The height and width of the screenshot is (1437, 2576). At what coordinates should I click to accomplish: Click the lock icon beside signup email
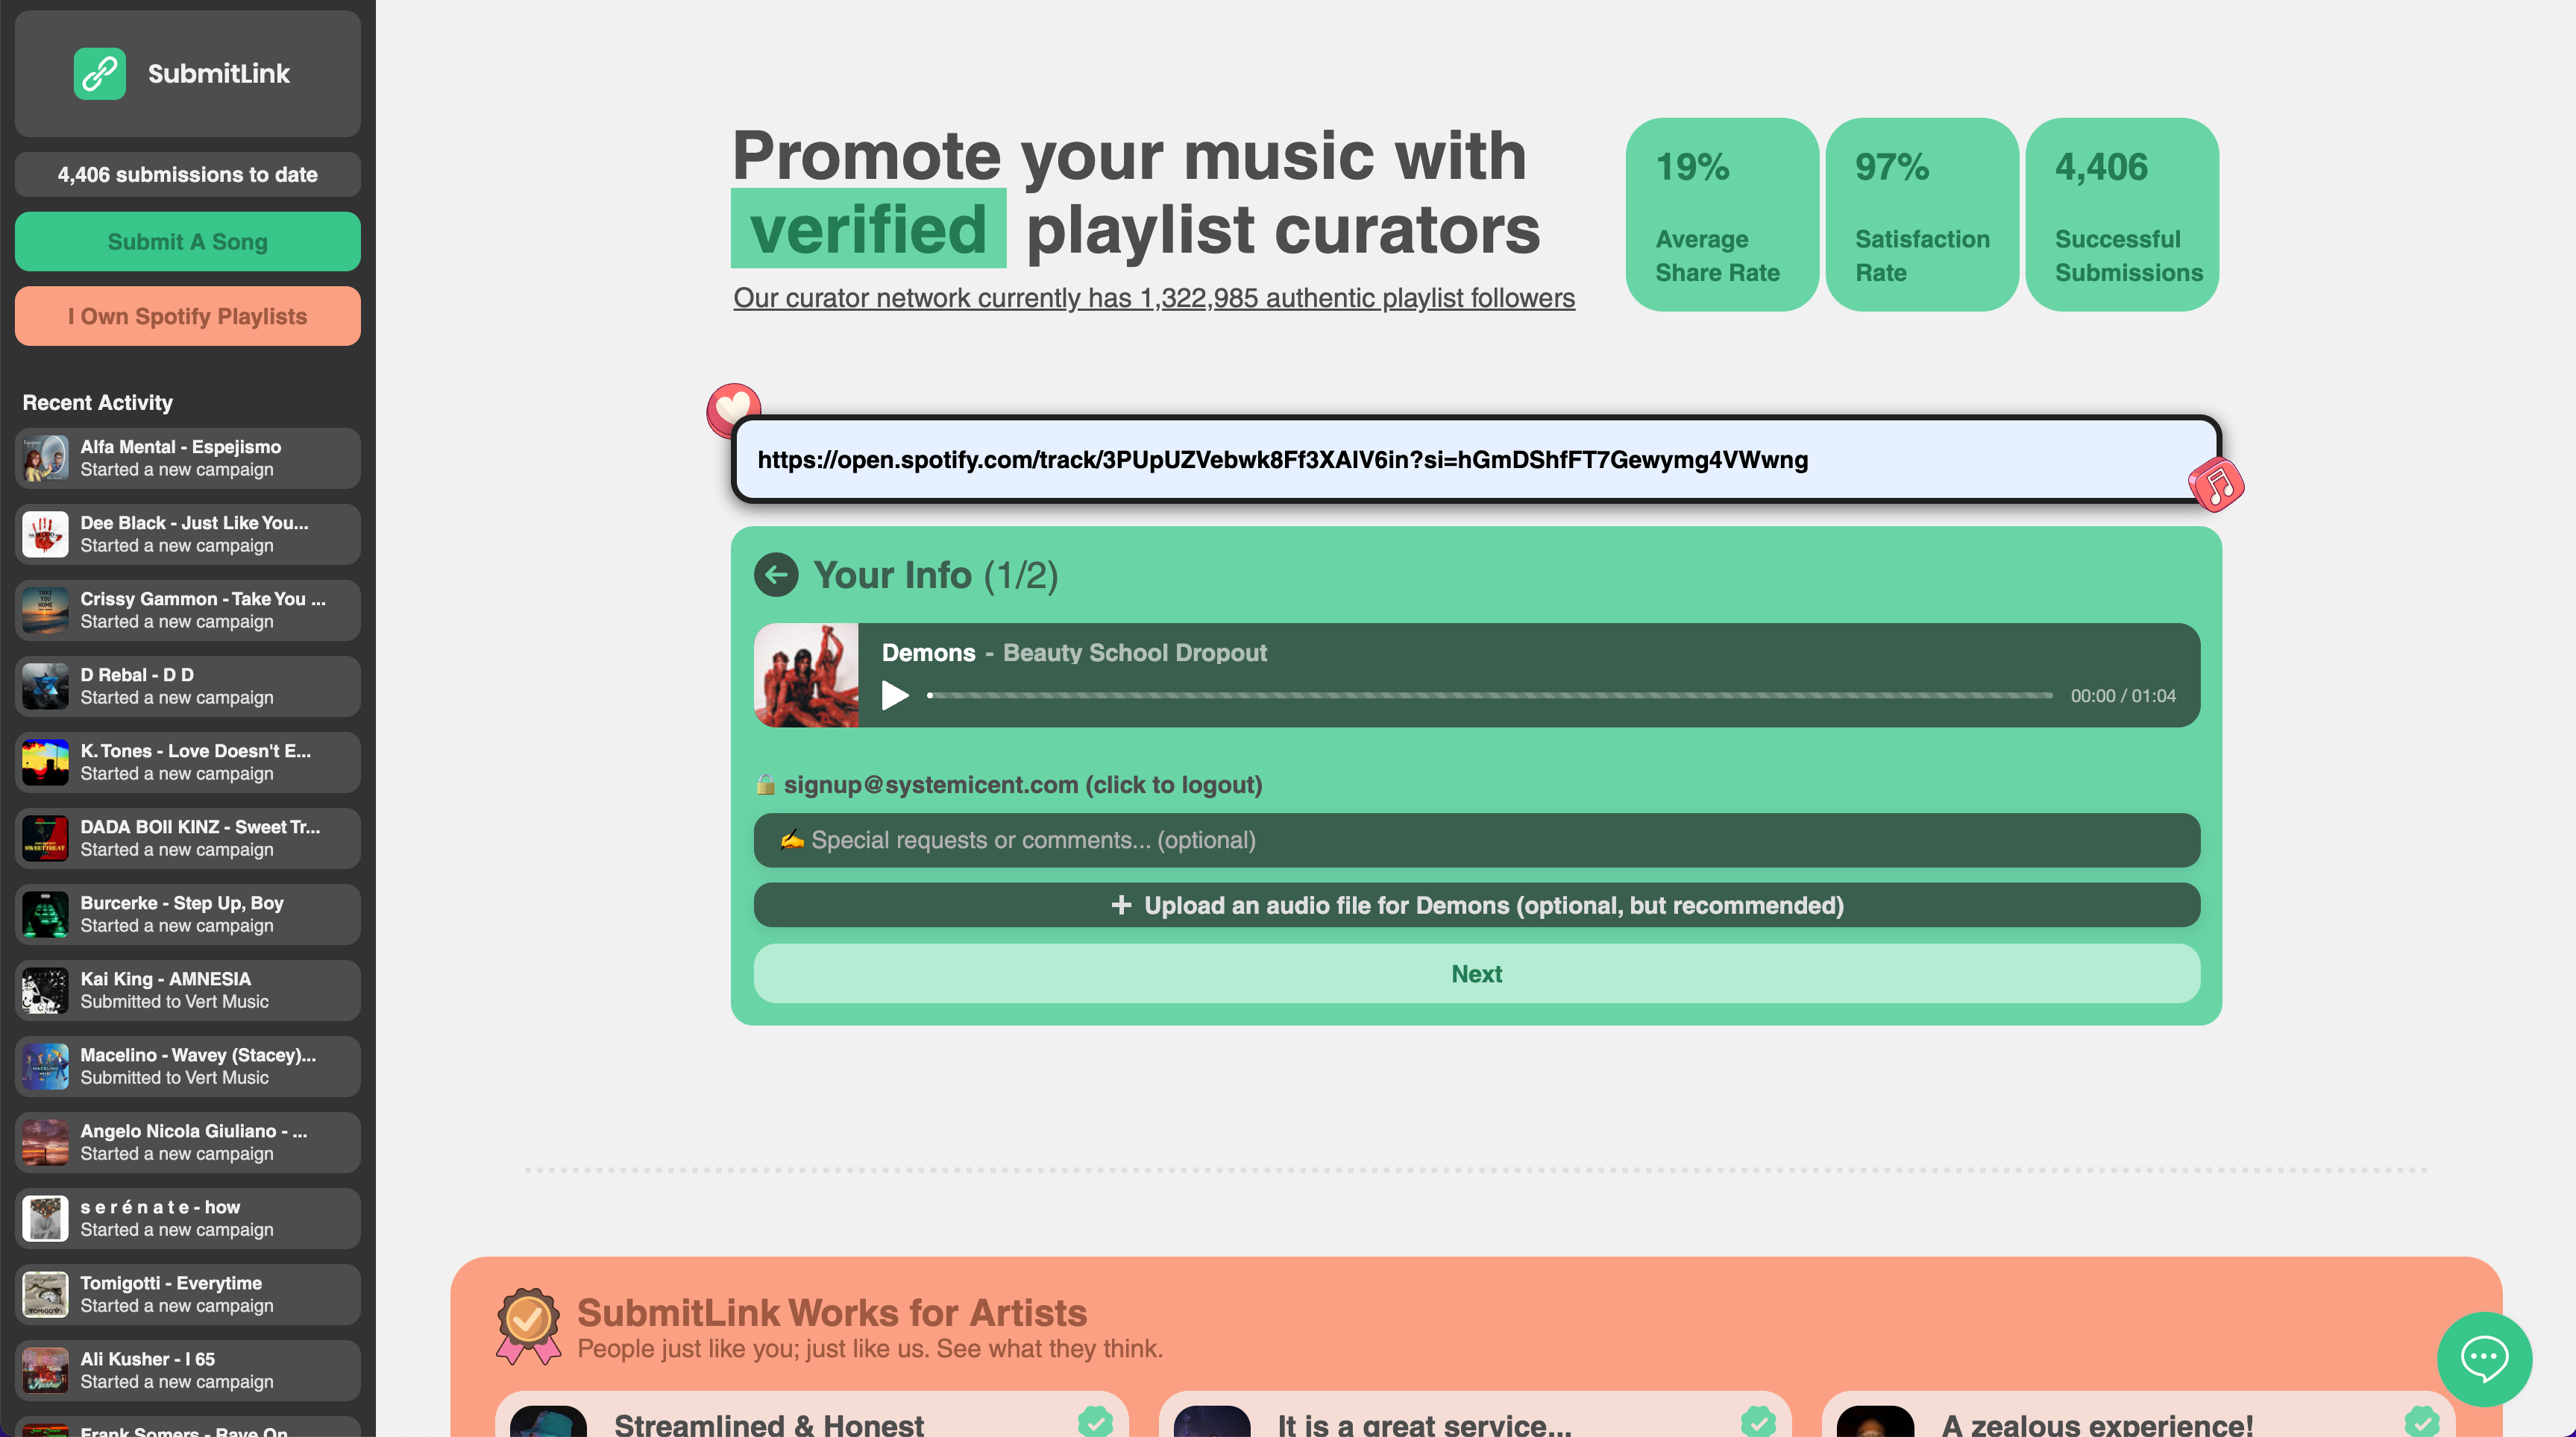tap(766, 784)
